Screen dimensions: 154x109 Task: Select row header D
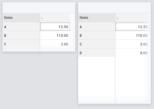point(97,53)
